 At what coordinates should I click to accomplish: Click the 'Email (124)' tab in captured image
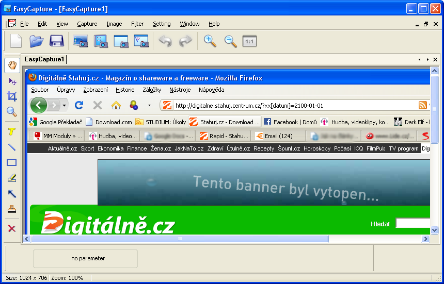pyautogui.click(x=278, y=136)
